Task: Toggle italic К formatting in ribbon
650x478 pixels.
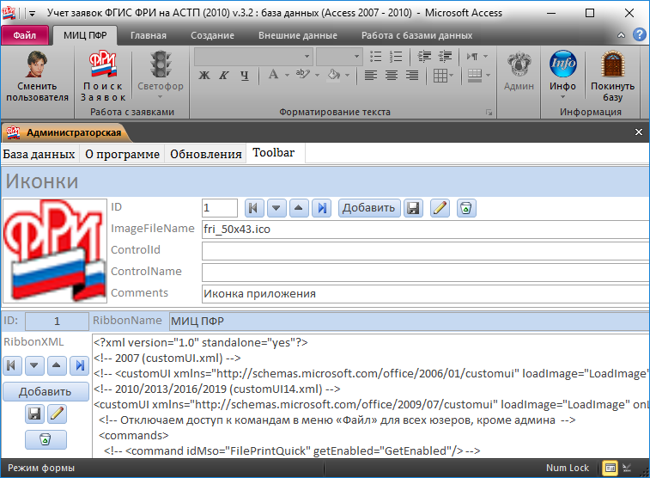Action: [x=225, y=76]
